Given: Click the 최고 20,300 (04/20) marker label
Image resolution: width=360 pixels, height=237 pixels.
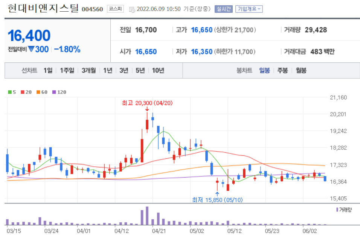Looking at the screenshot, I should coord(147,103).
